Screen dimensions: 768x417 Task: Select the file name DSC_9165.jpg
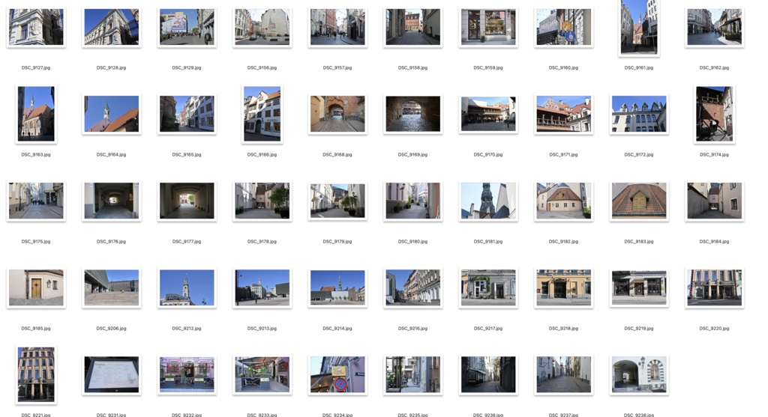click(x=187, y=155)
